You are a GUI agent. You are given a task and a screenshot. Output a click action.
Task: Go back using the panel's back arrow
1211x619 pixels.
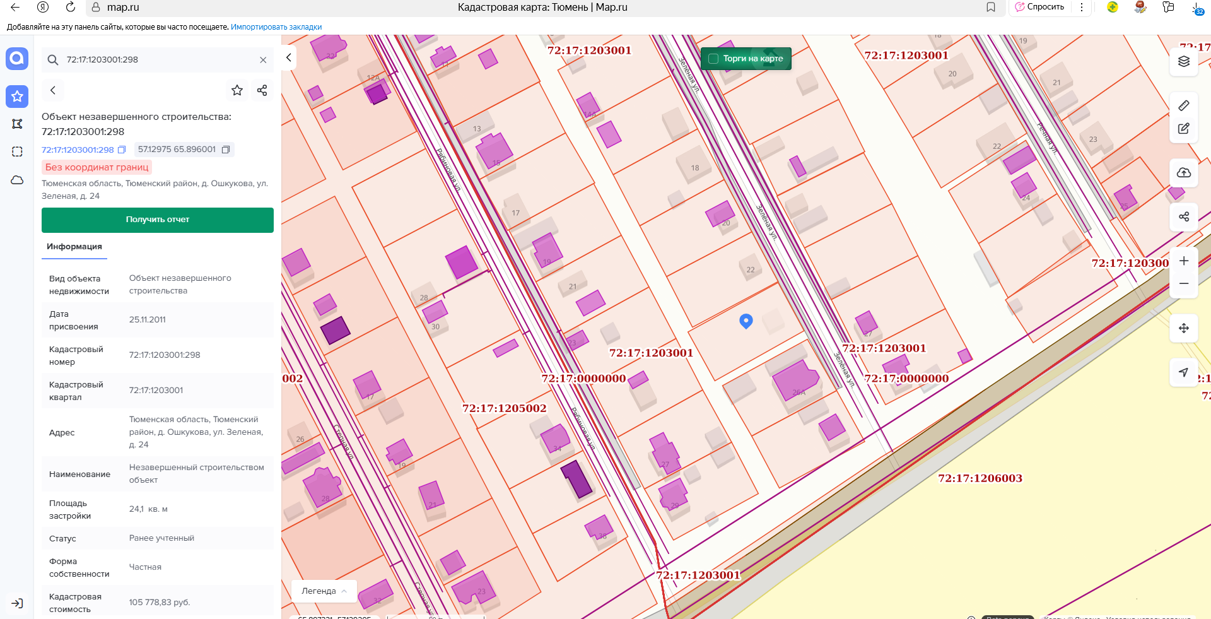pyautogui.click(x=53, y=90)
